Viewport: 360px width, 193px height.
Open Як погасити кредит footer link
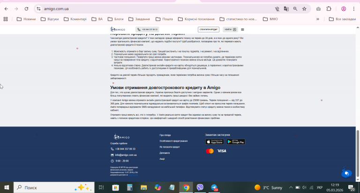tap(170, 147)
